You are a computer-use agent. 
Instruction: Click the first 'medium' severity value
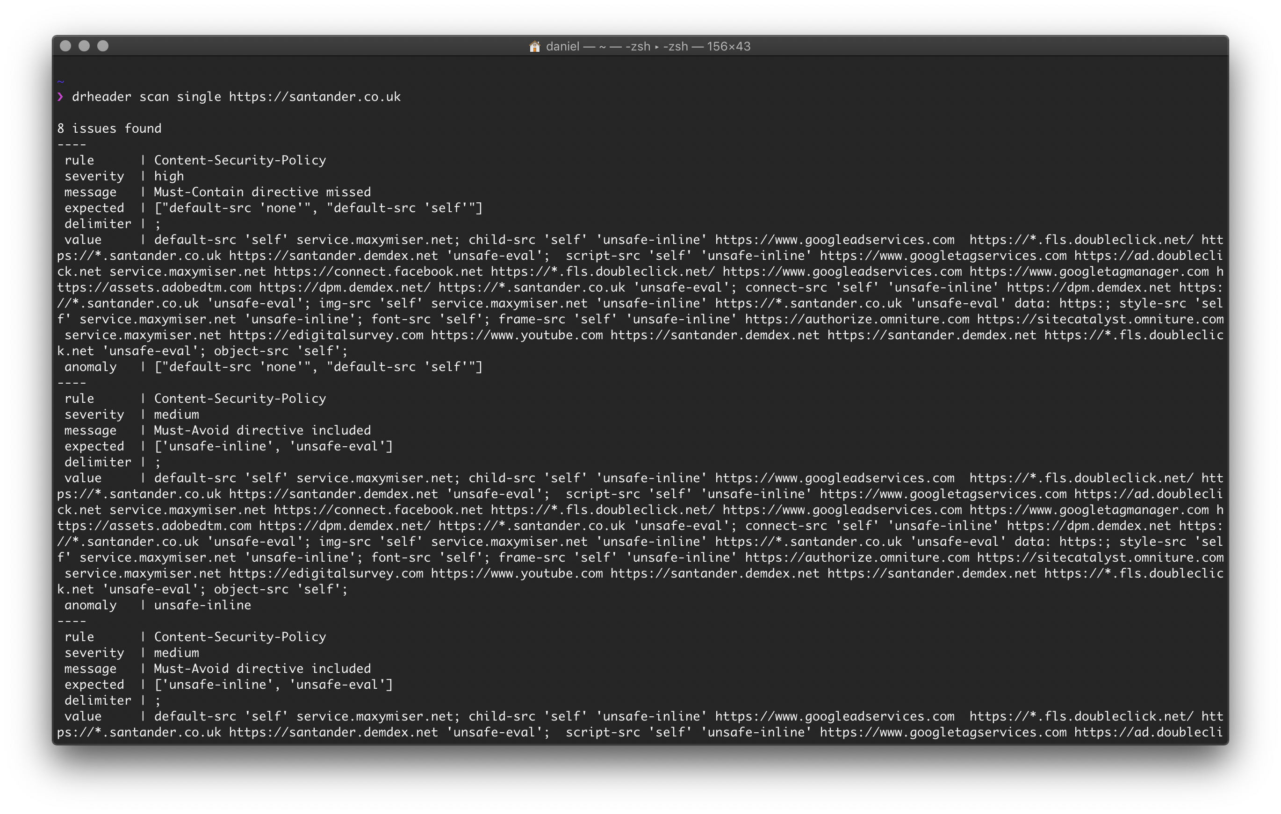(x=176, y=414)
